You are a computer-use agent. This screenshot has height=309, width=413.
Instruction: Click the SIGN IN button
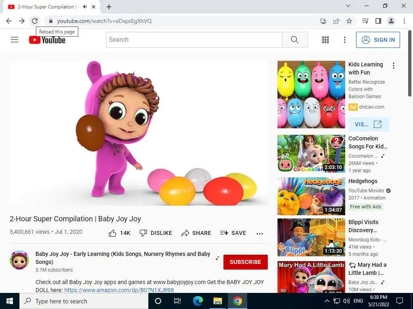tap(378, 40)
